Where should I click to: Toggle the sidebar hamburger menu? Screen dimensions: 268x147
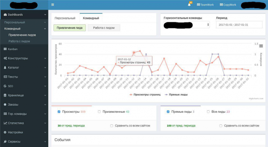[52, 4]
